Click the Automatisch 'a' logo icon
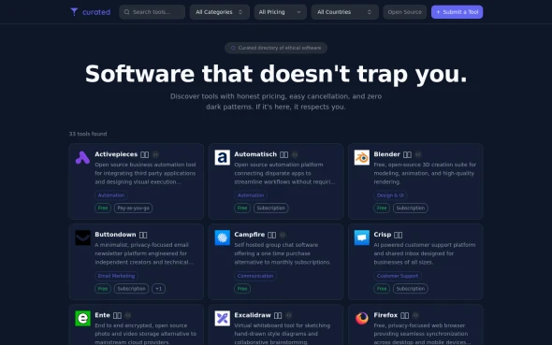The width and height of the screenshot is (552, 345). click(222, 158)
